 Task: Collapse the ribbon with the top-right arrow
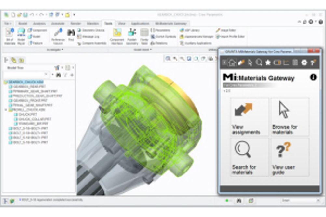point(299,22)
